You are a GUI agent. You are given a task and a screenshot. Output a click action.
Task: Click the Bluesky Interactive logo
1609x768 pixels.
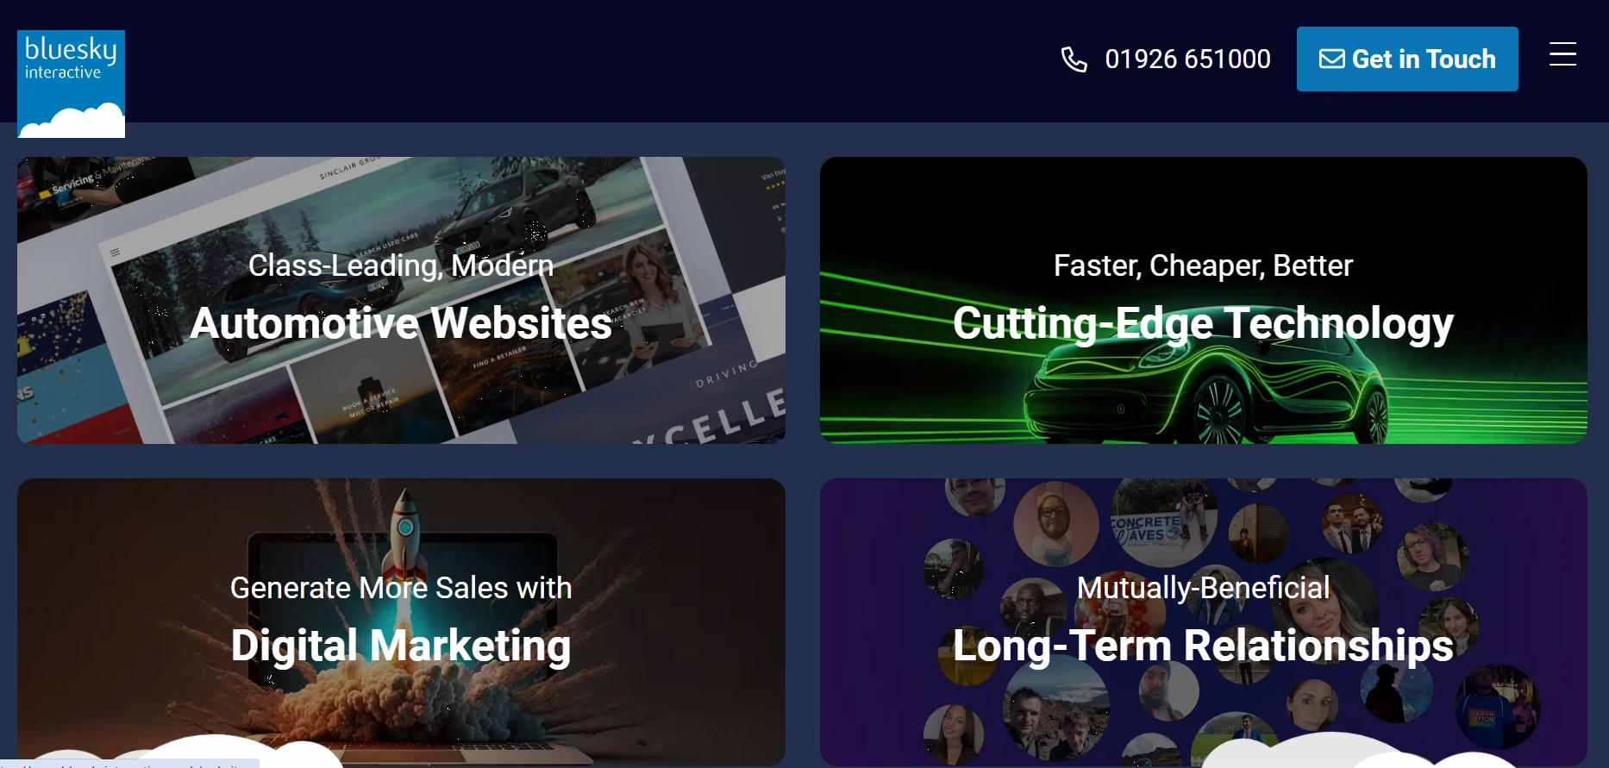(x=71, y=84)
